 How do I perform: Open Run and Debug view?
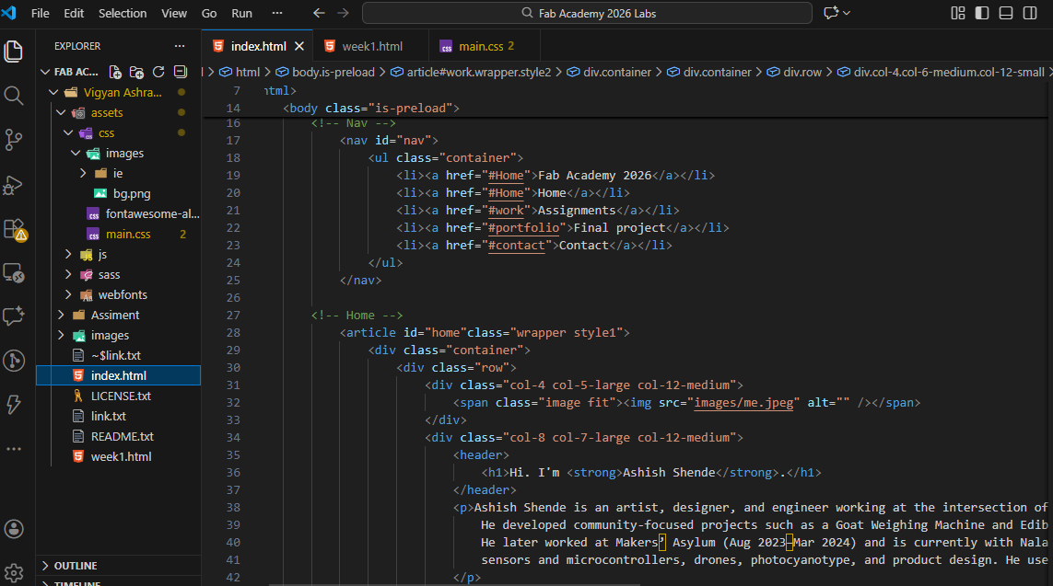[14, 185]
